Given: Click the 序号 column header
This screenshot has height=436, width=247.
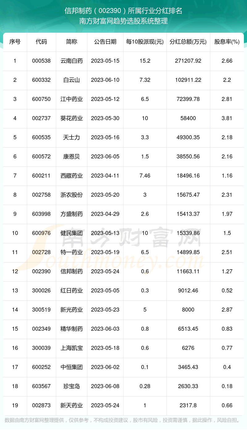Looking at the screenshot, I should coord(15,42).
